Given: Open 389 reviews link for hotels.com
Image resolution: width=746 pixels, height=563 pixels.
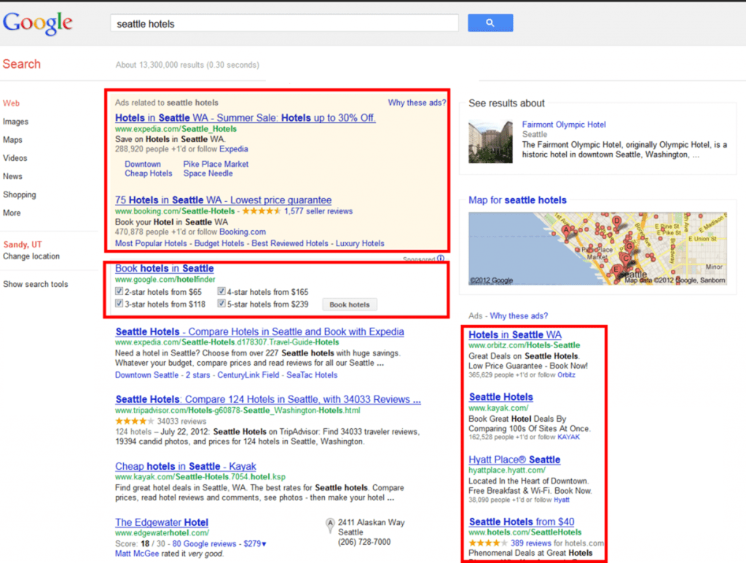Looking at the screenshot, I should pyautogui.click(x=531, y=543).
